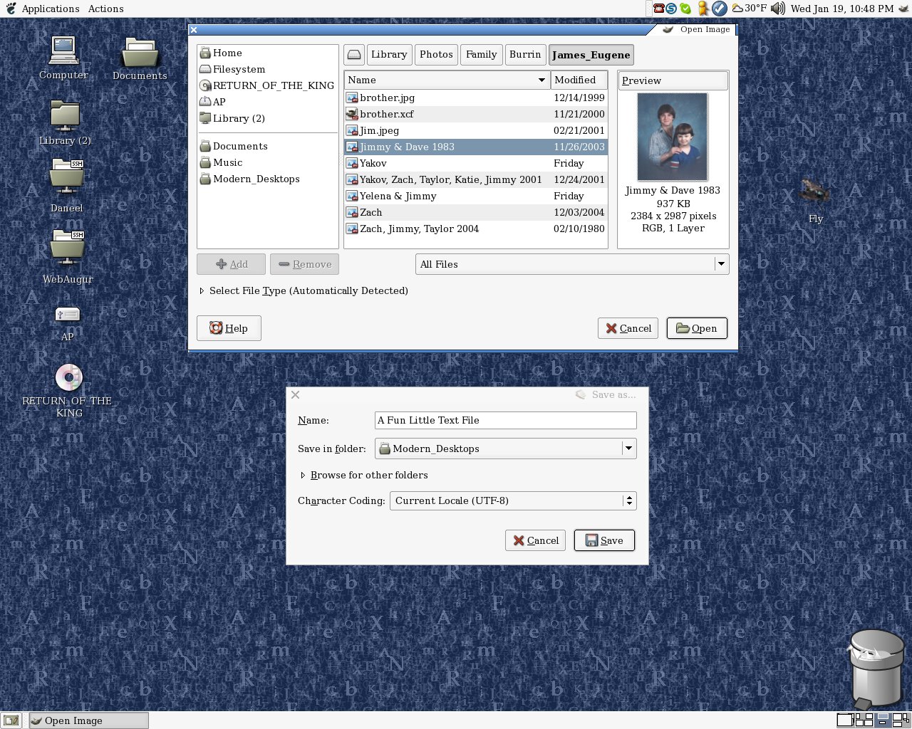
Task: Click the blue circle checkmark tray icon
Action: [x=720, y=9]
